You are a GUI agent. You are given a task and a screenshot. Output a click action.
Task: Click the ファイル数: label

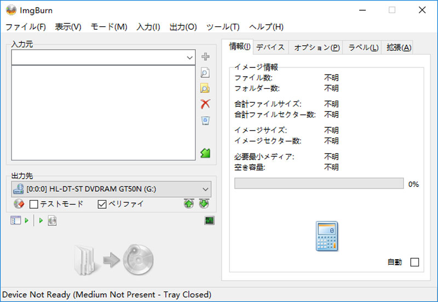(x=253, y=78)
